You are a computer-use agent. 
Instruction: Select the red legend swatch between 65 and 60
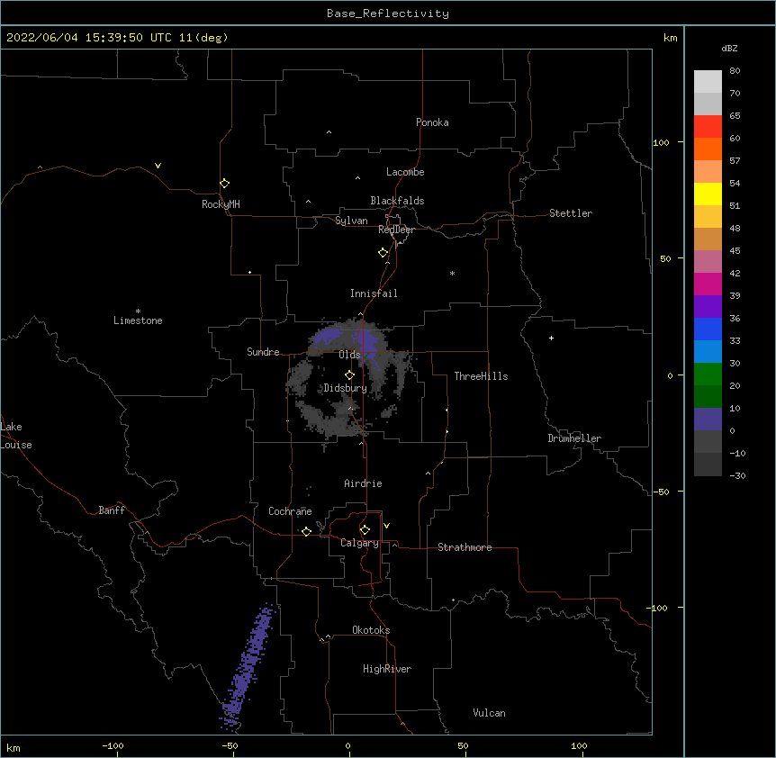(x=708, y=126)
